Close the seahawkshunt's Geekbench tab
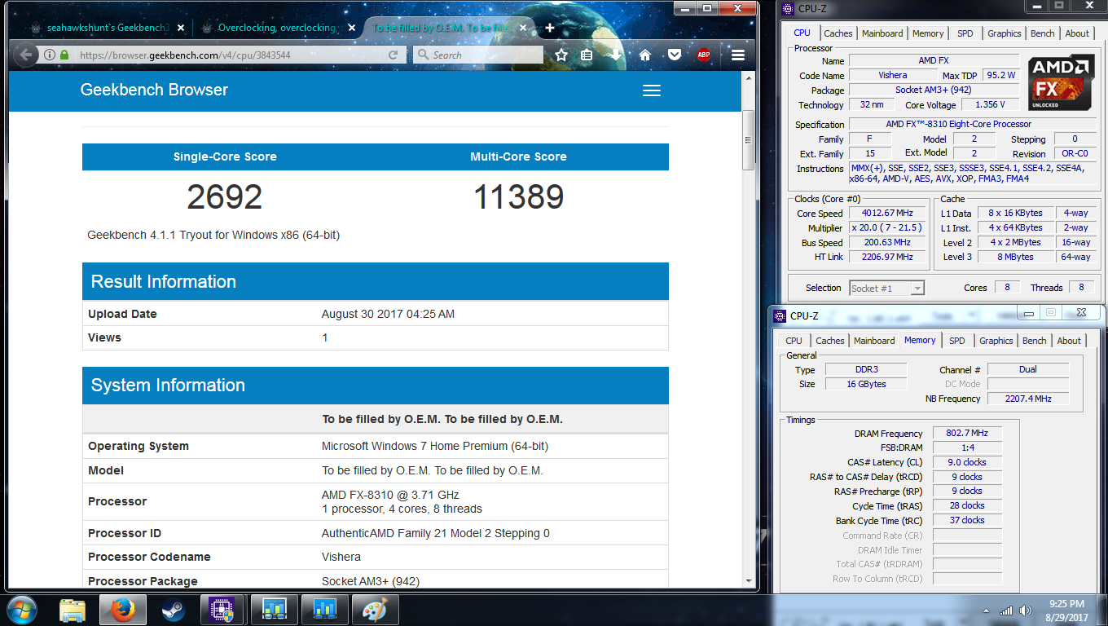1108x626 pixels. pos(181,28)
